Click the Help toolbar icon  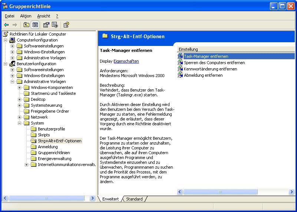tap(66, 25)
